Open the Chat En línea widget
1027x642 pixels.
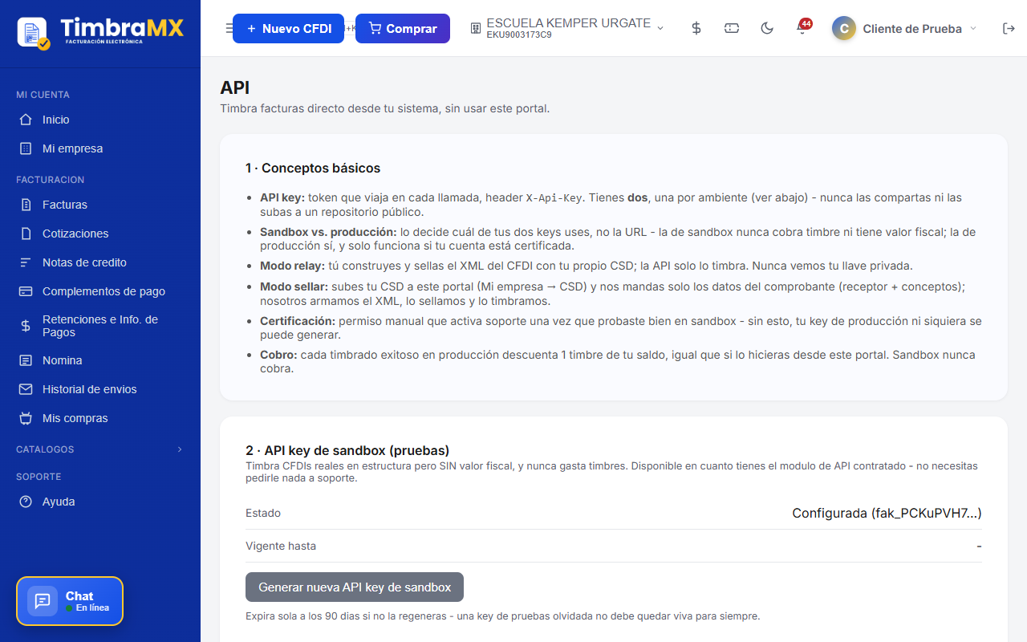pyautogui.click(x=70, y=601)
